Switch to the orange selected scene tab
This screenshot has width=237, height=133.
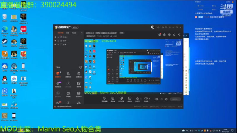[60, 33]
